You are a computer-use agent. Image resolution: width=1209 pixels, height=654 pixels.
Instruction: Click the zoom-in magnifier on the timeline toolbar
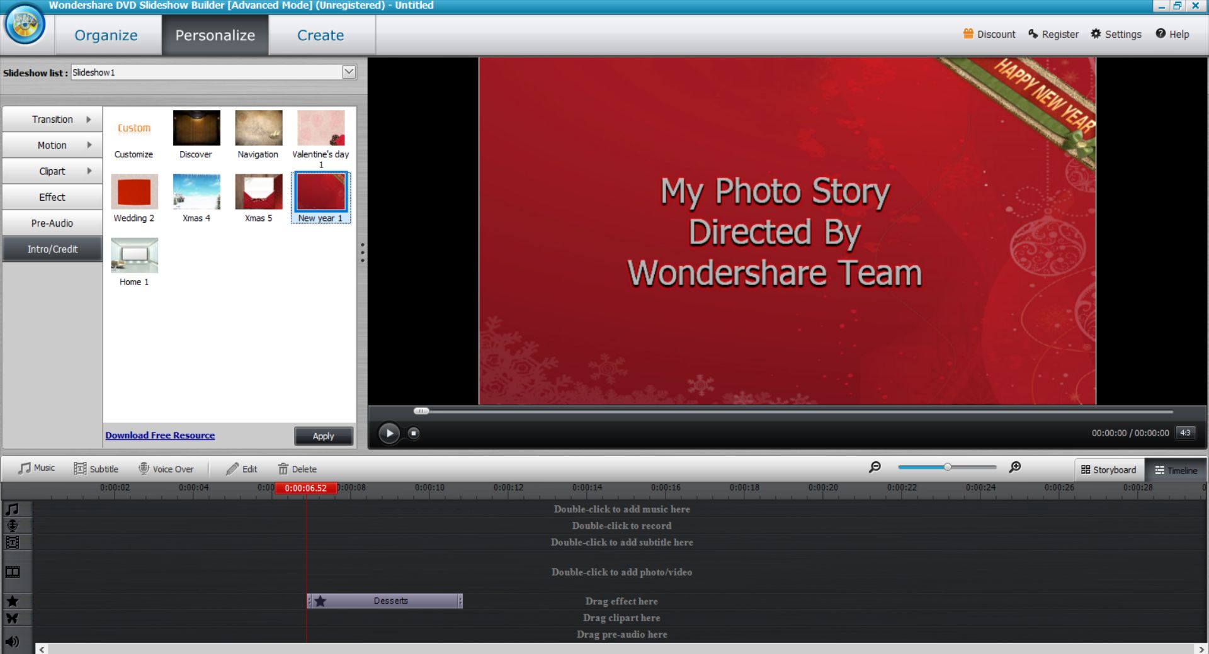(x=1016, y=467)
